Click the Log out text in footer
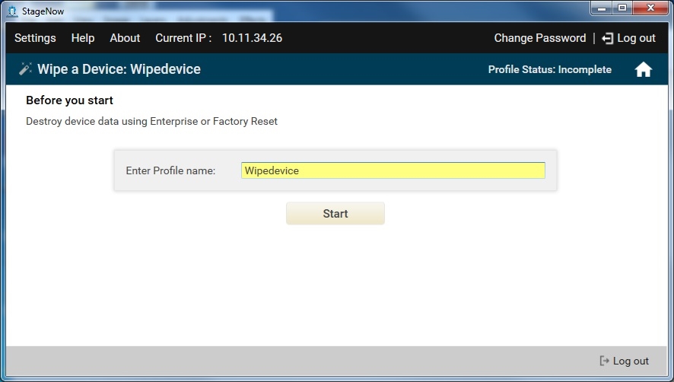 click(x=631, y=361)
